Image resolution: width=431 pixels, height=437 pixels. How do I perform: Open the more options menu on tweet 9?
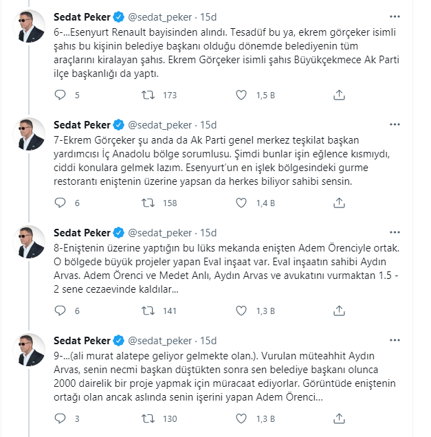[x=395, y=341]
